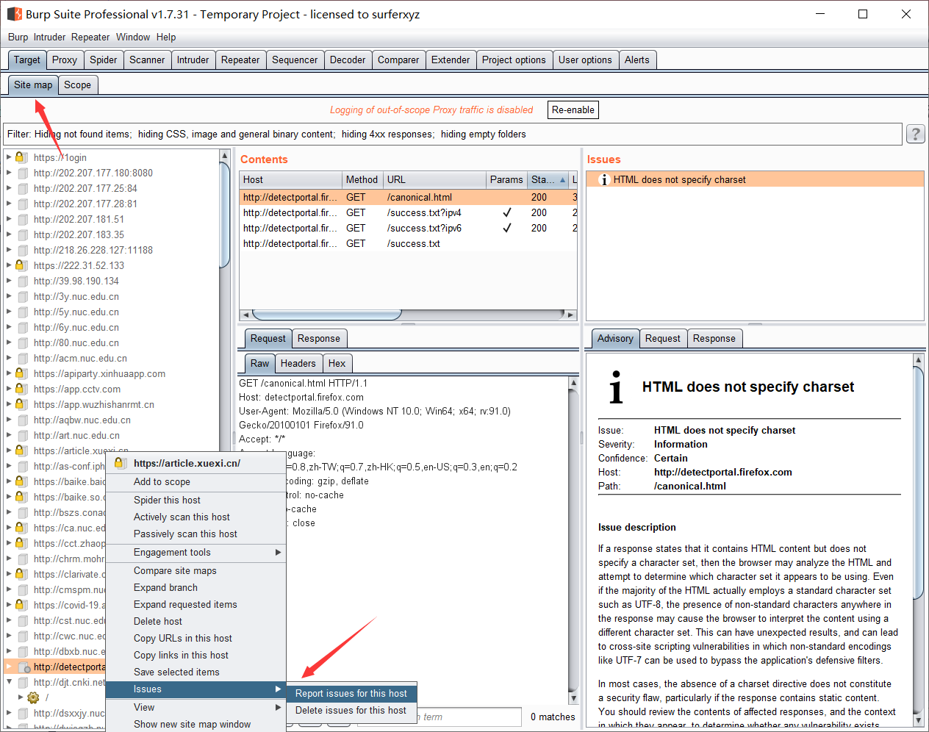The height and width of the screenshot is (732, 929).
Task: Click the Re-enable button
Action: (x=573, y=110)
